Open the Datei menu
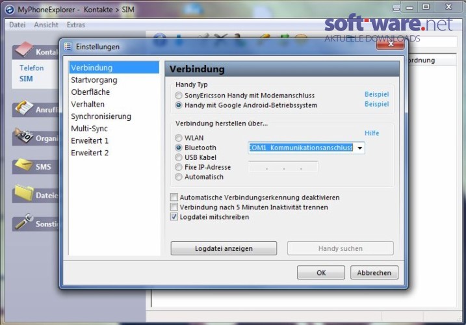This screenshot has height=325, width=466. click(18, 25)
